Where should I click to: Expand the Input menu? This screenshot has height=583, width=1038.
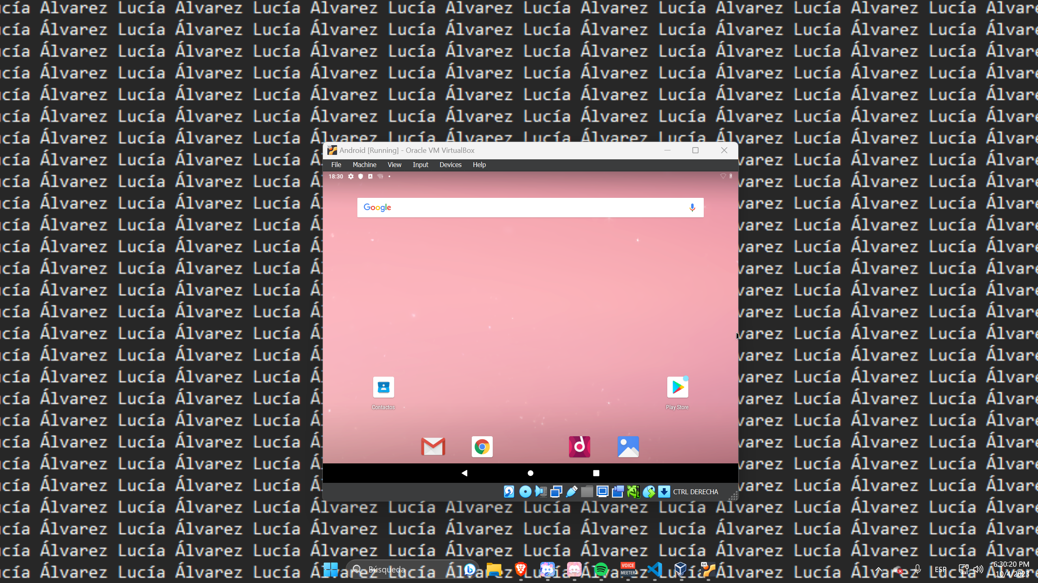pyautogui.click(x=420, y=165)
